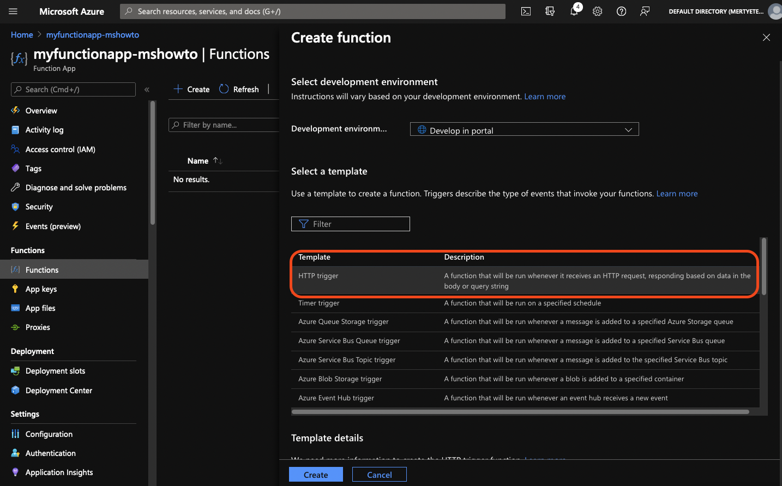The width and height of the screenshot is (782, 486).
Task: Click the template list vertical scrollbar
Action: point(764,266)
